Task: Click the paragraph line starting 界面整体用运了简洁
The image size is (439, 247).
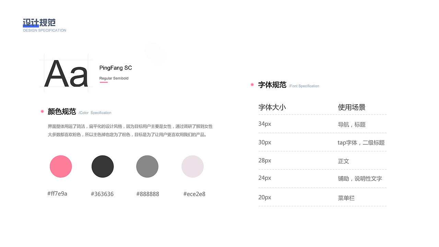Action: coord(130,126)
